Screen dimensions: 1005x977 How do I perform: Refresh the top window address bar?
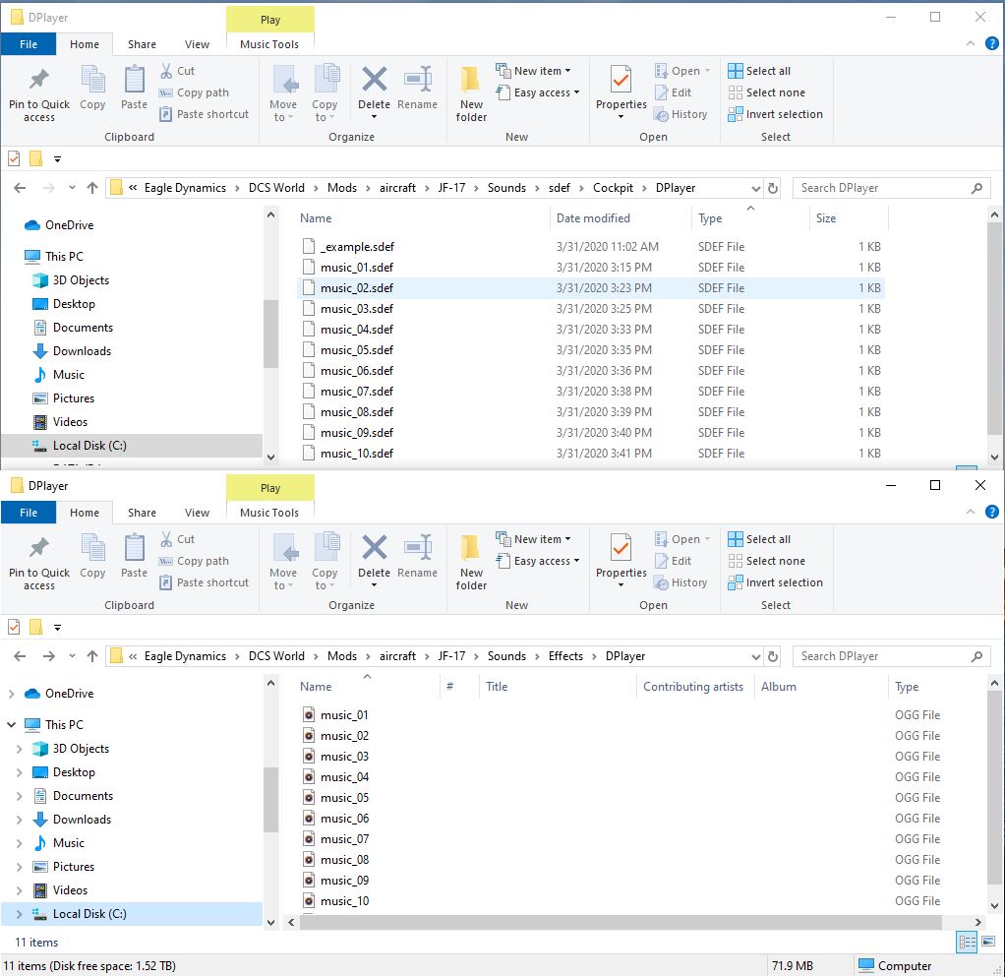tap(773, 188)
